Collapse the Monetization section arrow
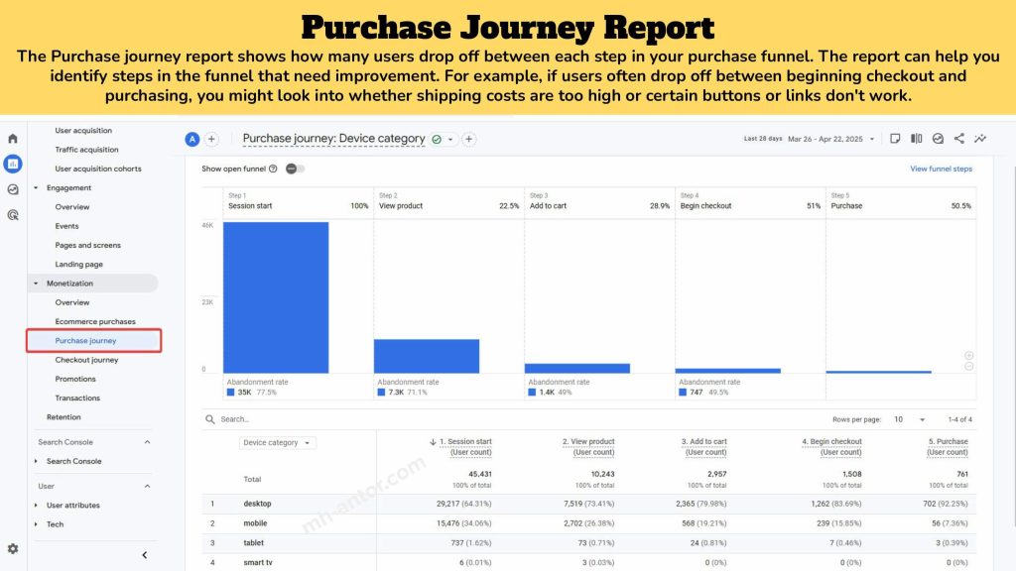Screen dimensions: 1016x571 tap(36, 284)
